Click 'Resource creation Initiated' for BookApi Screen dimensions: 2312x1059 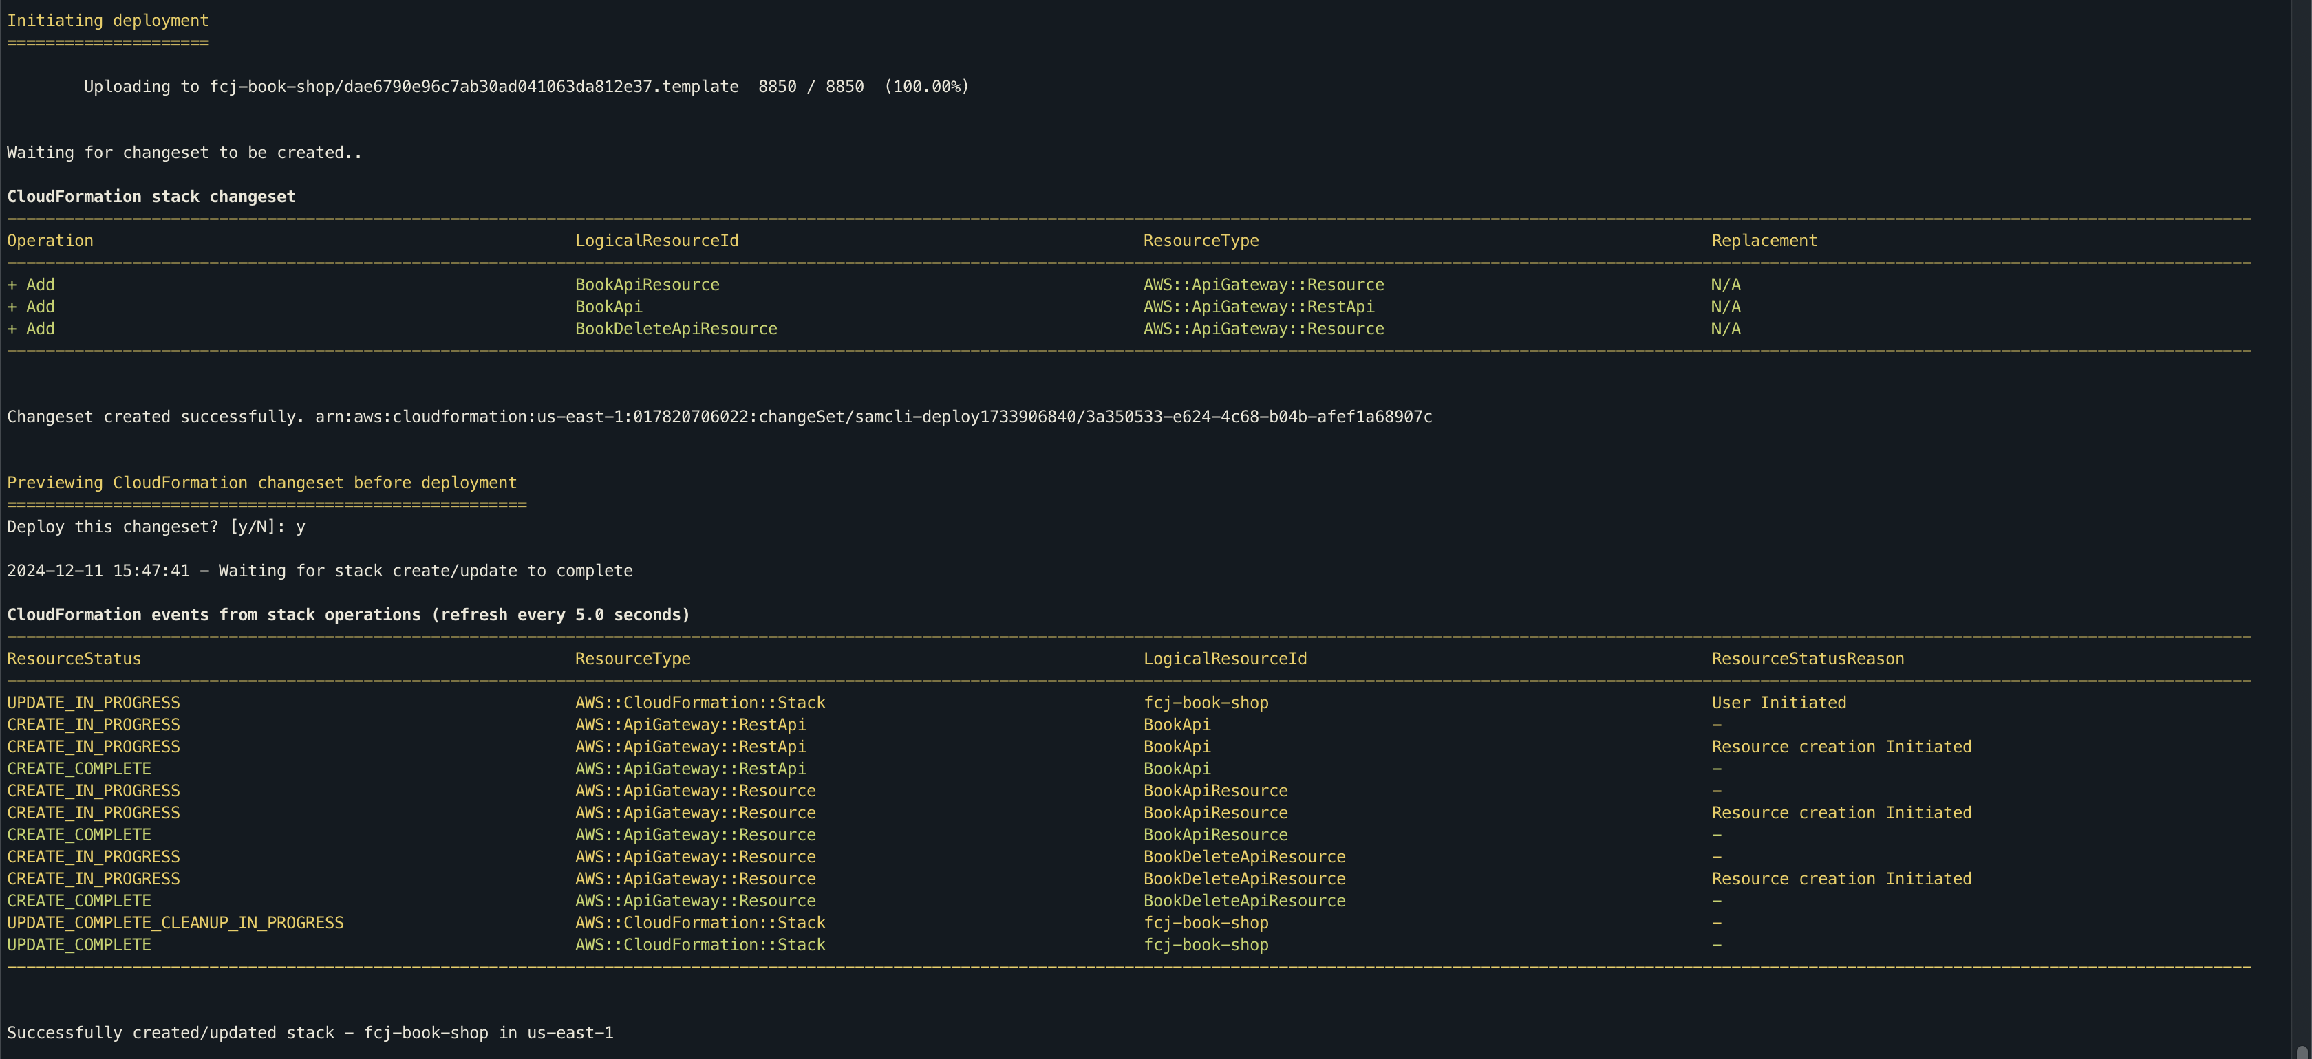(1841, 747)
